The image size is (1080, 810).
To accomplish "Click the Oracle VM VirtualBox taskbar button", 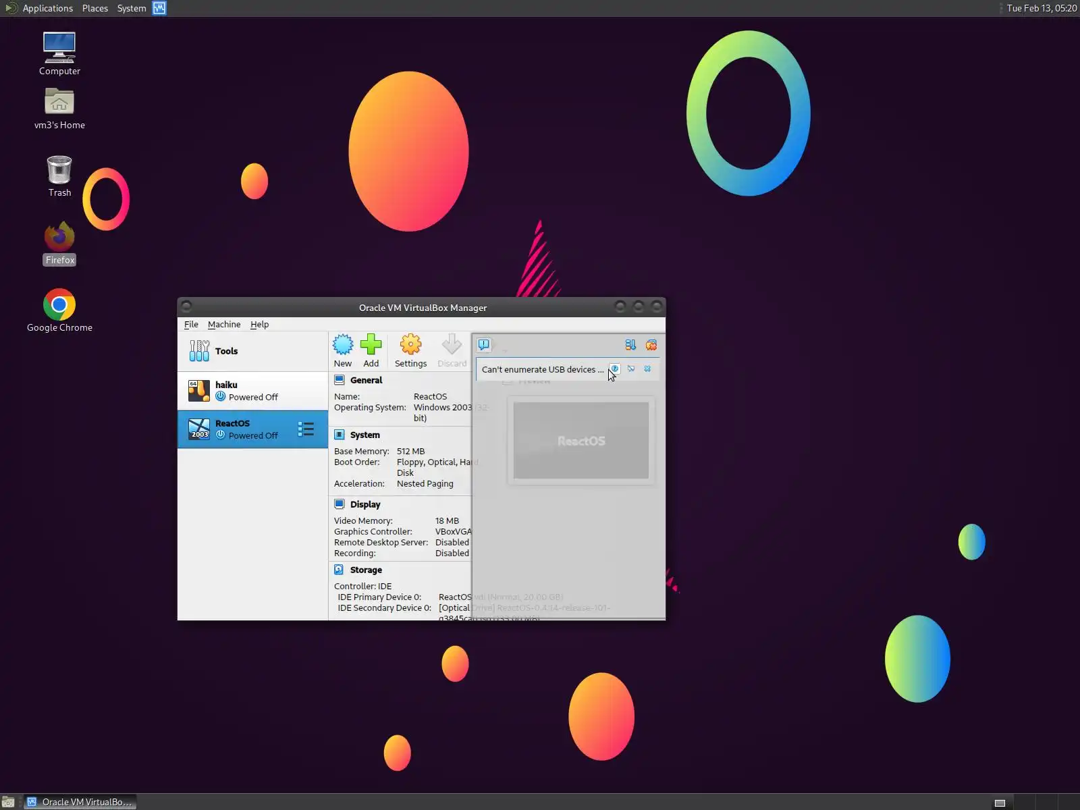I will point(80,802).
